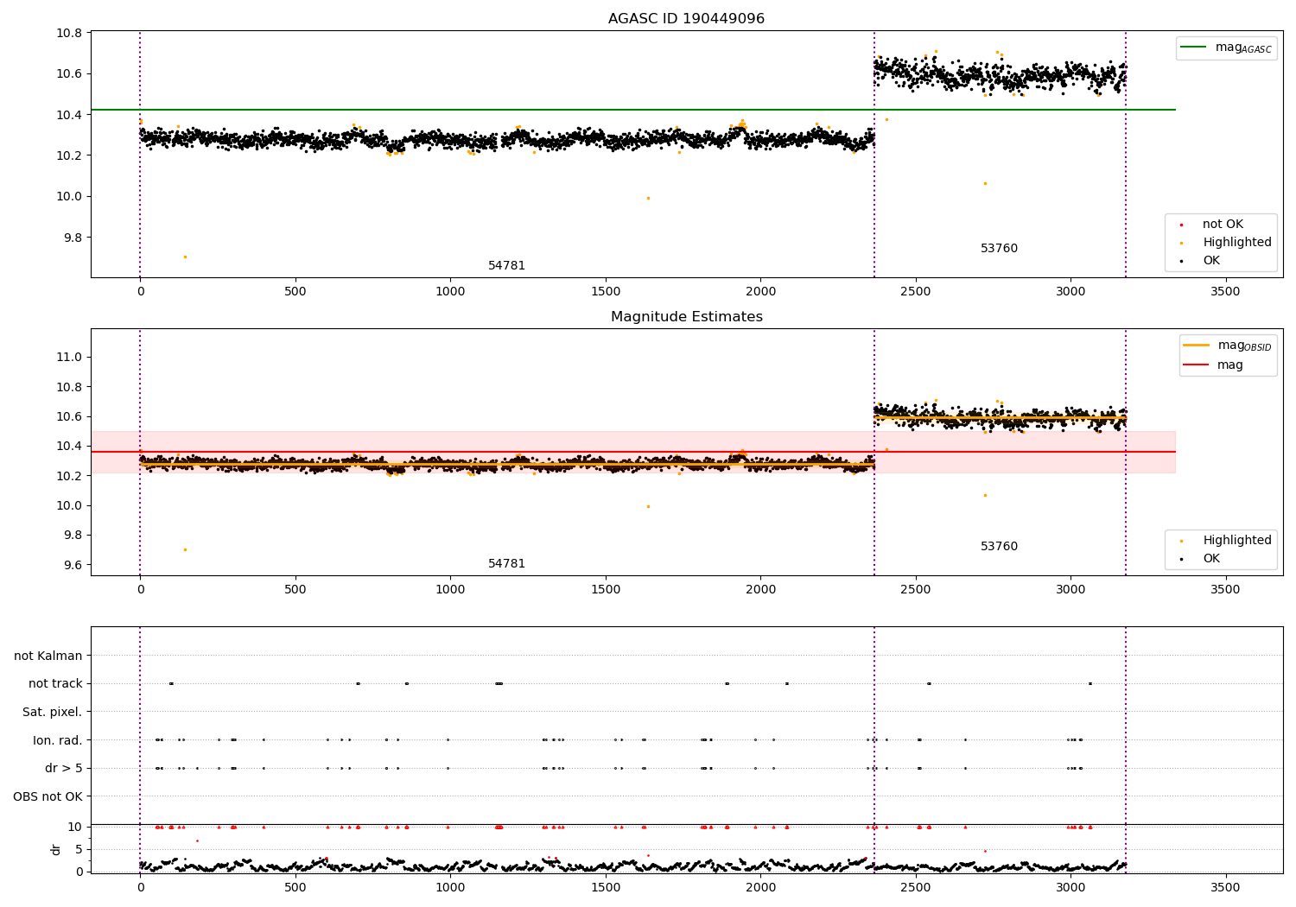Click the 'not track' row label

pos(55,684)
